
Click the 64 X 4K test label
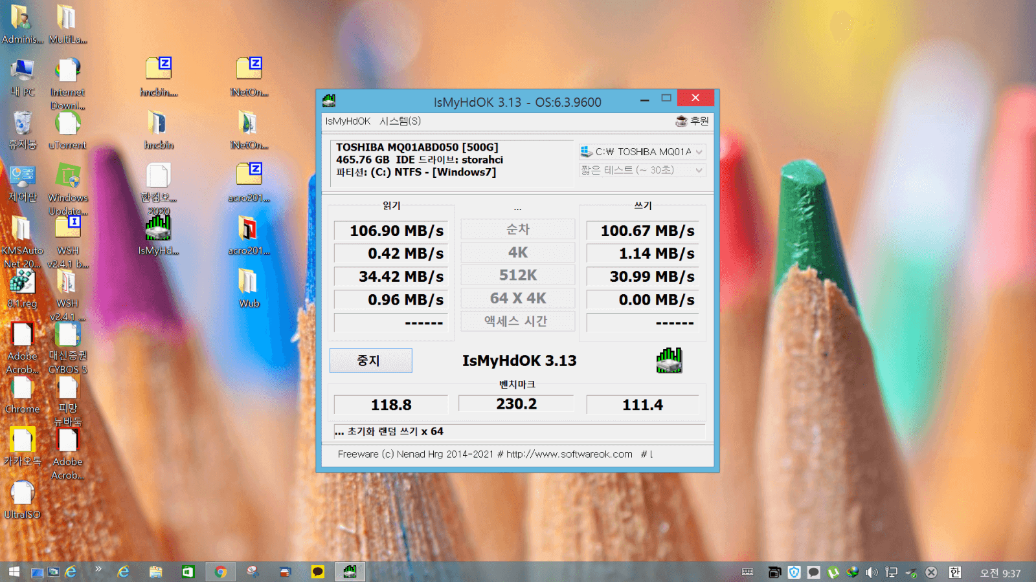tap(518, 298)
